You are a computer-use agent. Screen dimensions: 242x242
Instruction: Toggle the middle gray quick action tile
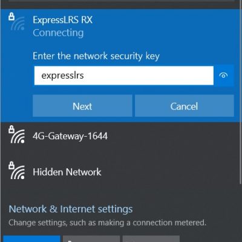pyautogui.click(x=91, y=238)
